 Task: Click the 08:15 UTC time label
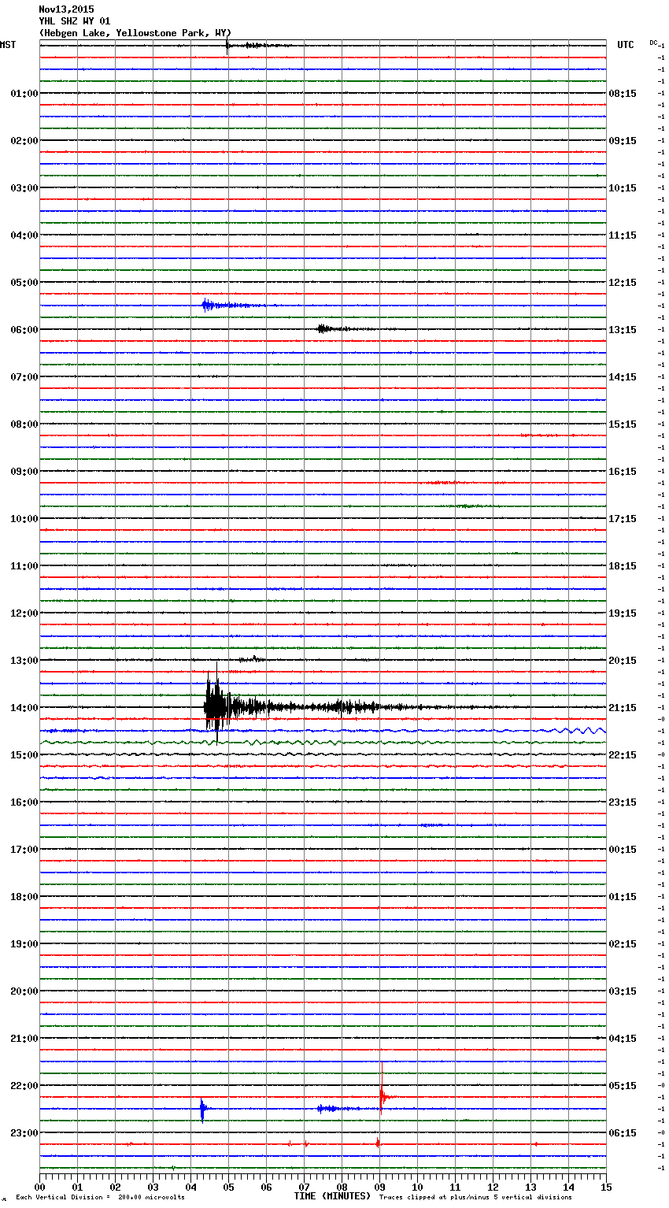pos(623,94)
